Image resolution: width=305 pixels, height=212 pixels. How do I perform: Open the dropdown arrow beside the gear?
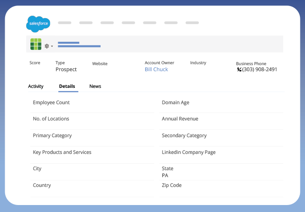52,46
